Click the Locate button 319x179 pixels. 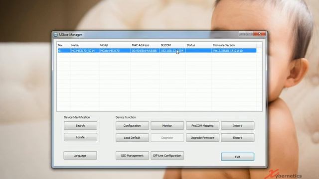80,137
